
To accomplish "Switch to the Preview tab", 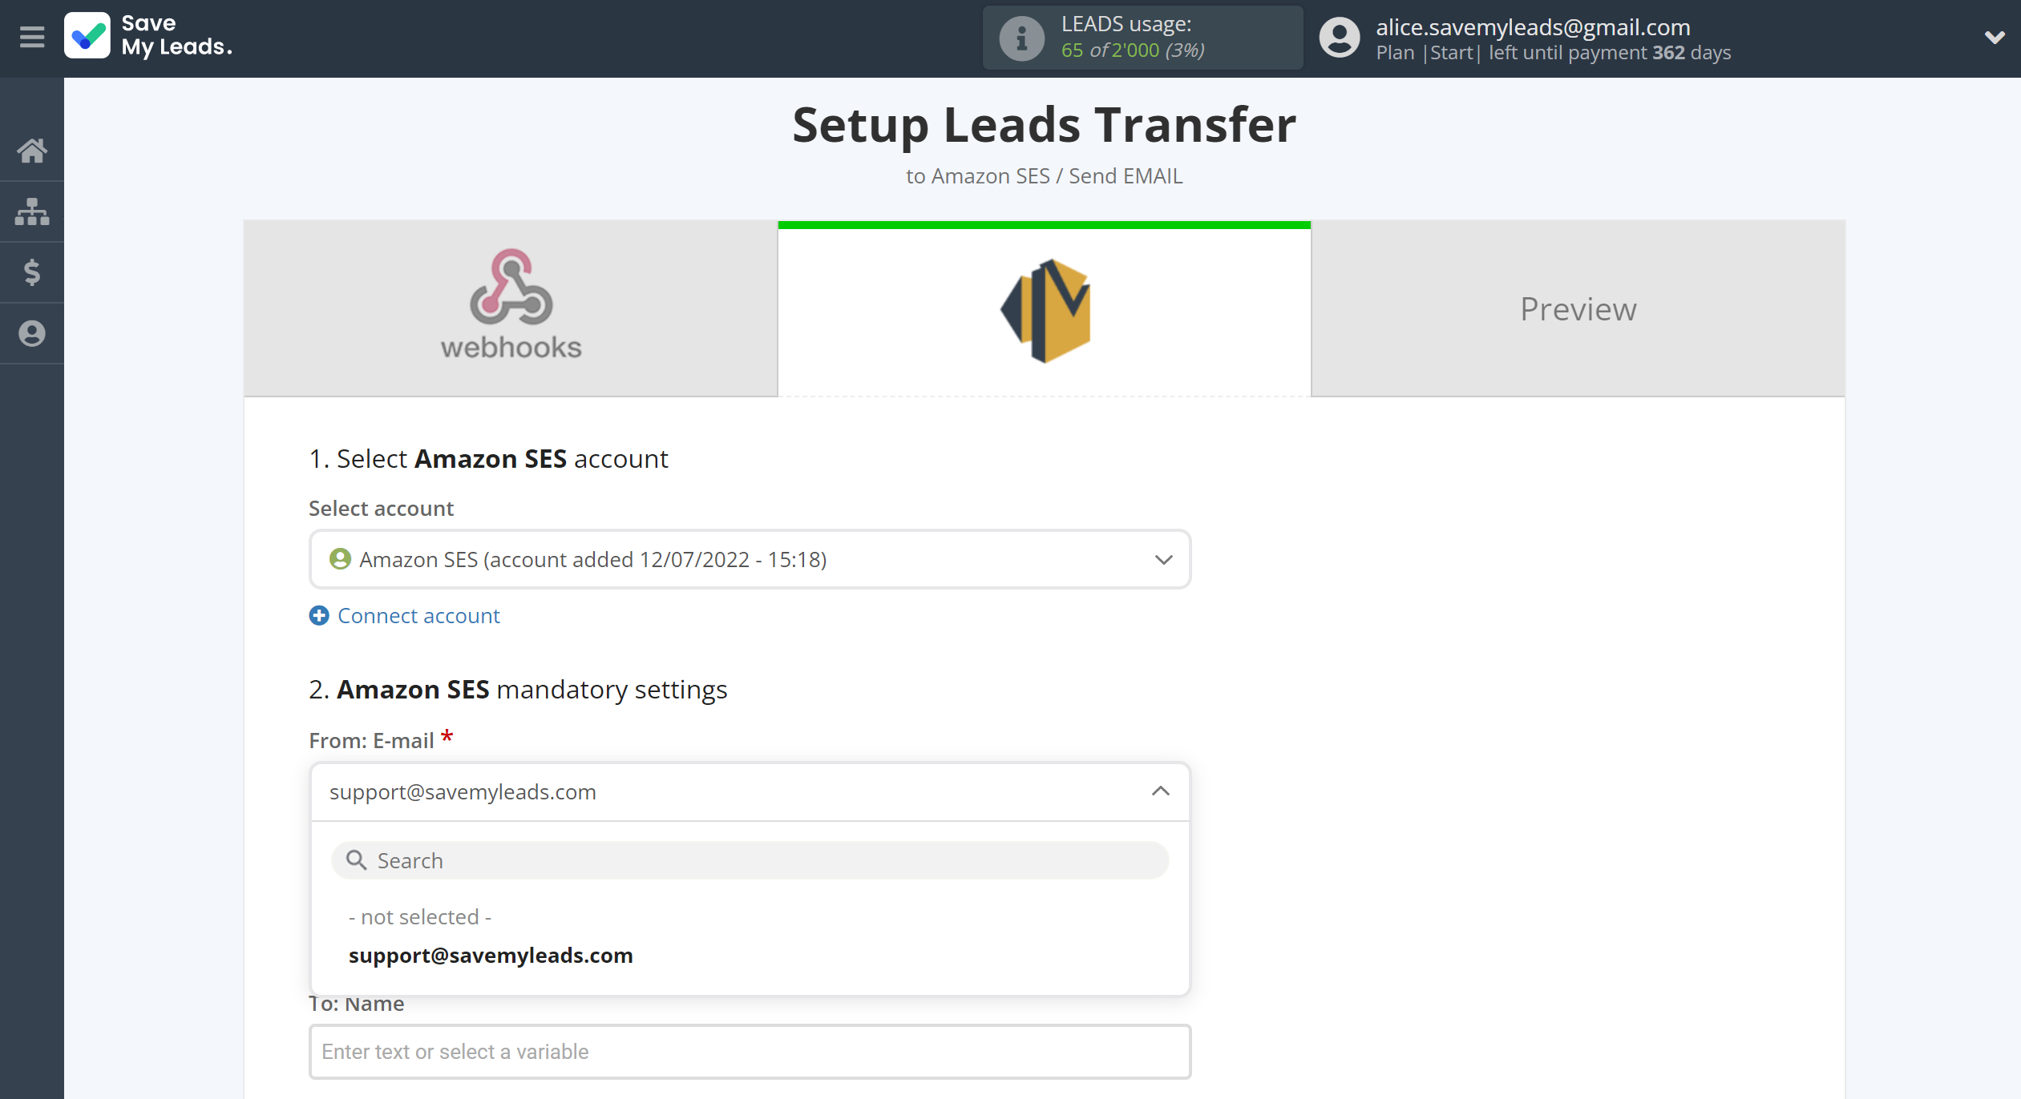I will point(1578,308).
